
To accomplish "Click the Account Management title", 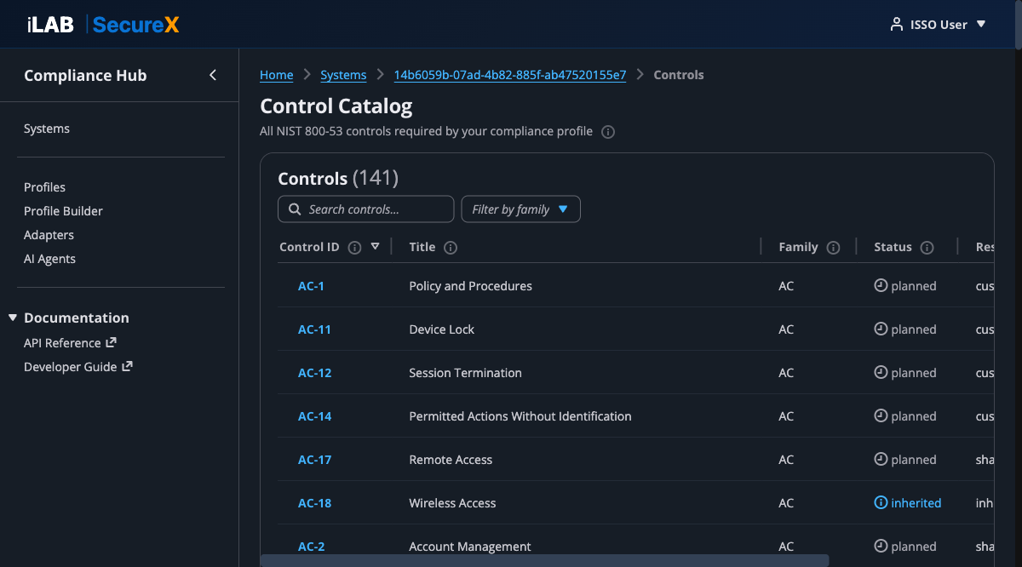I will [470, 547].
